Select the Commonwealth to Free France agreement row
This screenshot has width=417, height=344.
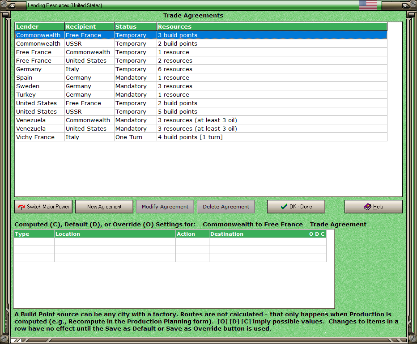tap(201, 35)
